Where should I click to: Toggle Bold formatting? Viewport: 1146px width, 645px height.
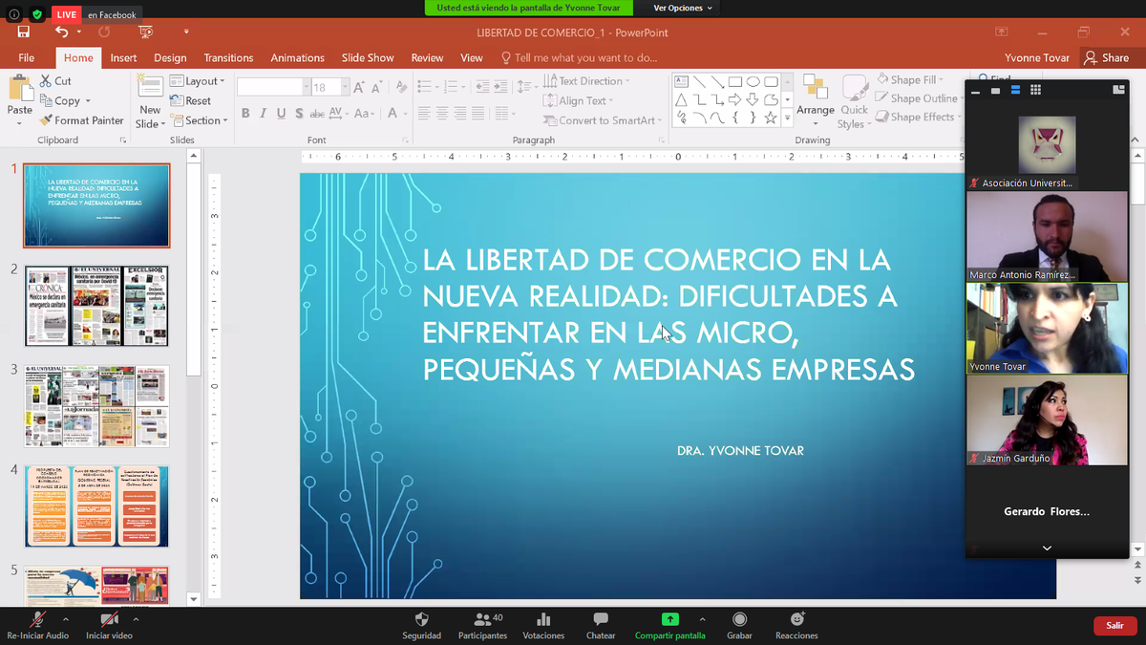245,113
